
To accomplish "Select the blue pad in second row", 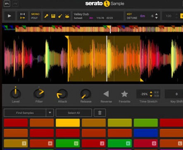I will (146, 133).
